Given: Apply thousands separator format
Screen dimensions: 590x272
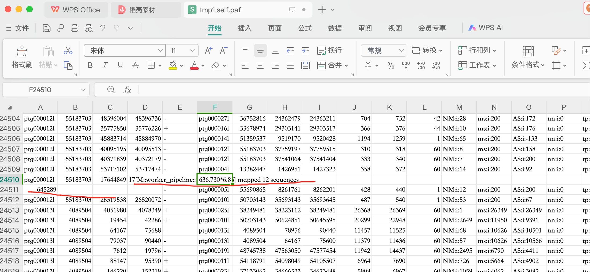Looking at the screenshot, I should click(x=406, y=65).
